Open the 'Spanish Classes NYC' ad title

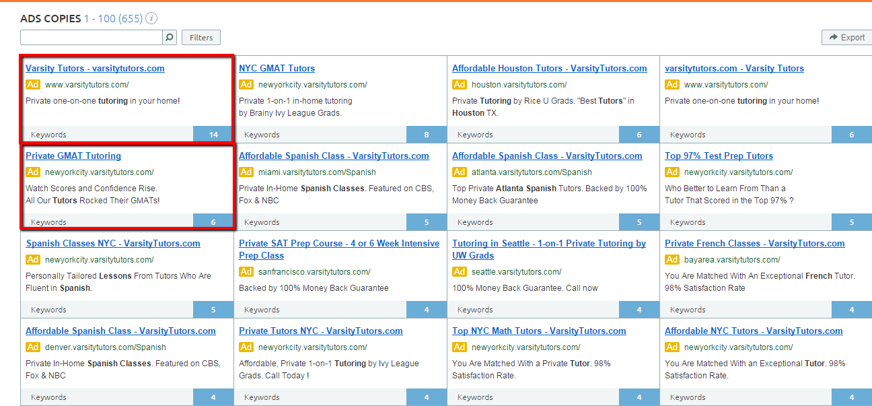pos(113,243)
